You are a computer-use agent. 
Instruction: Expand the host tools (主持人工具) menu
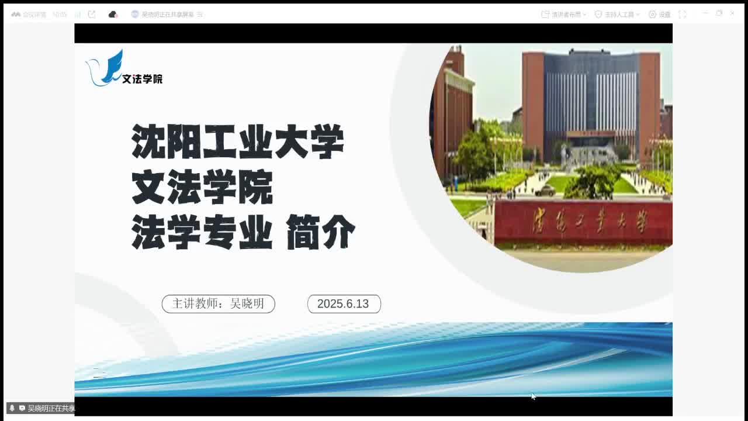(x=617, y=15)
